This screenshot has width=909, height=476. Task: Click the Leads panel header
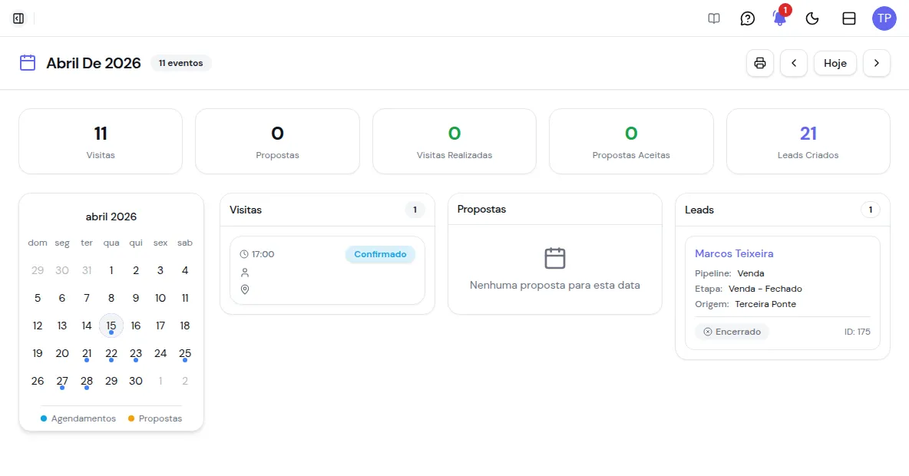point(782,210)
